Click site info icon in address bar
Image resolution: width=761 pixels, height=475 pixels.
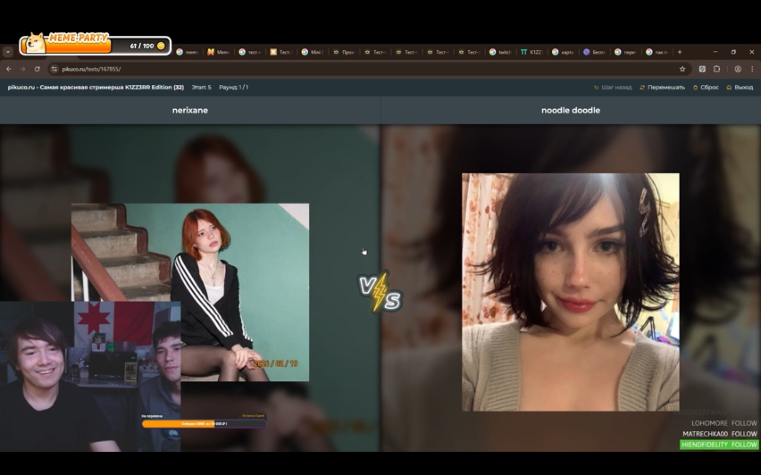tap(54, 69)
